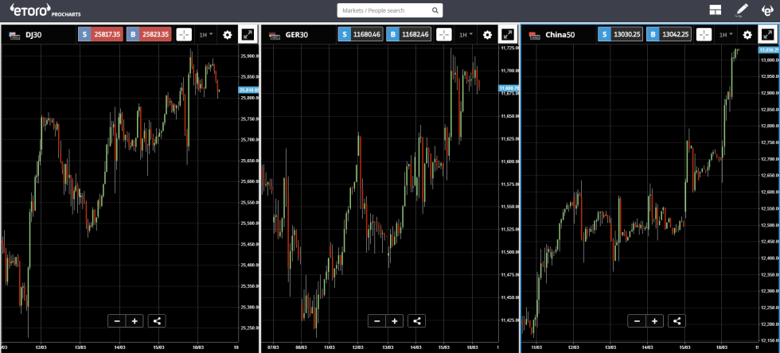This screenshot has height=353, width=780.
Task: Open settings gear on China50 chart
Action: (747, 35)
